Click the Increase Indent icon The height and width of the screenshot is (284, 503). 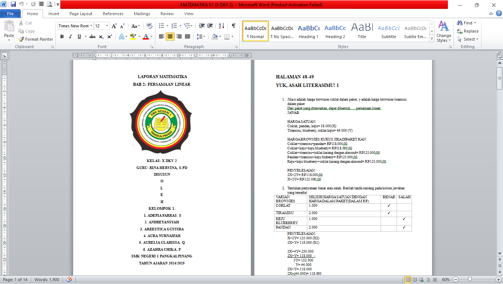(210, 26)
